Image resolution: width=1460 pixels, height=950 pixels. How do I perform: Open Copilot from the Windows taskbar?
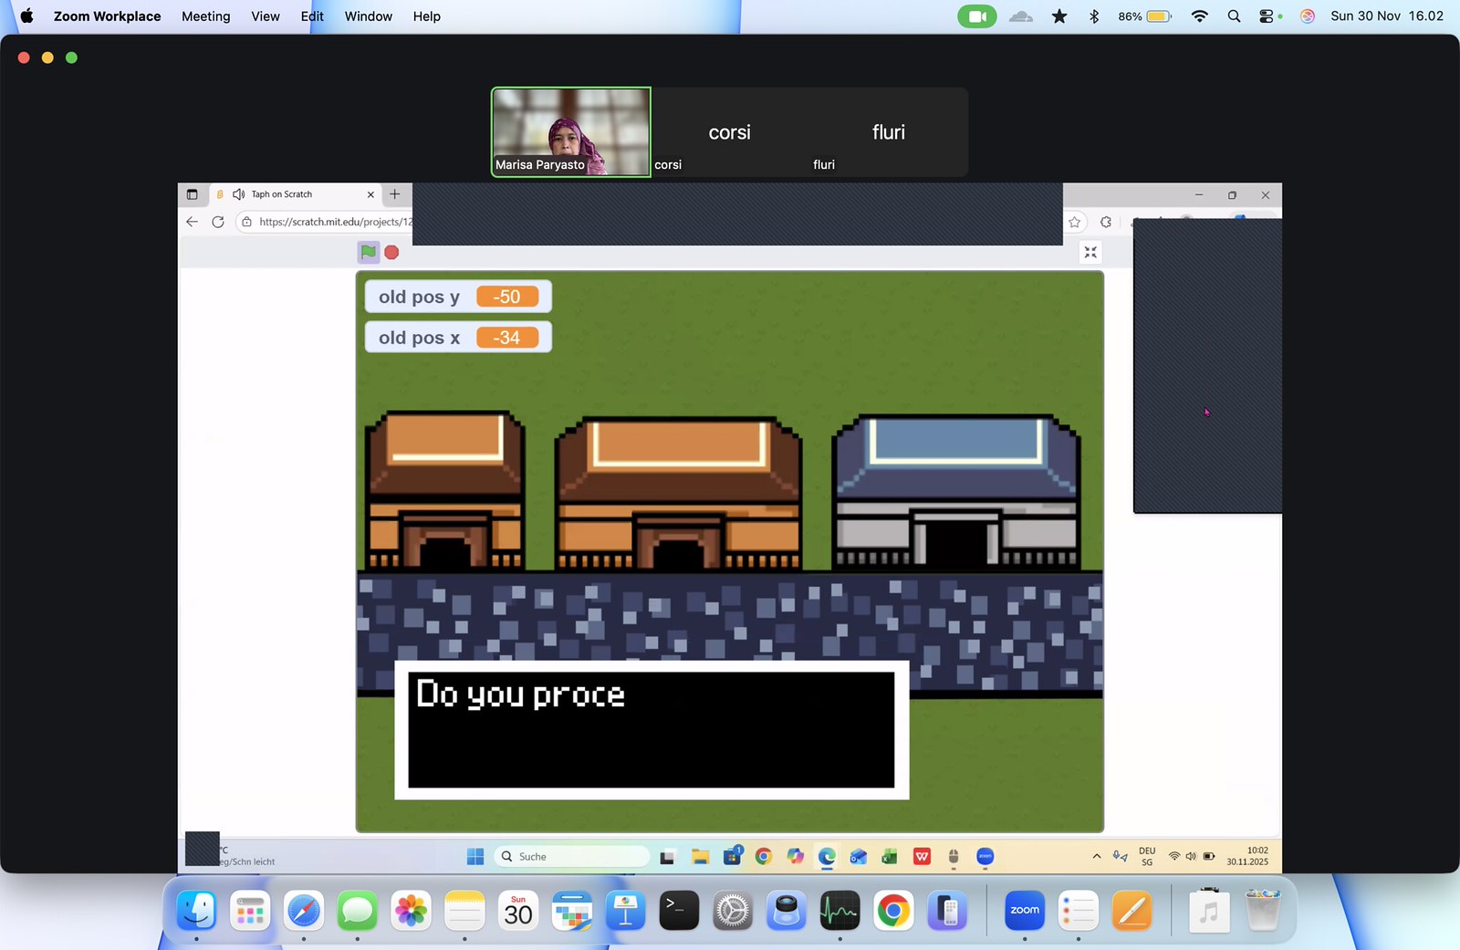(x=796, y=856)
